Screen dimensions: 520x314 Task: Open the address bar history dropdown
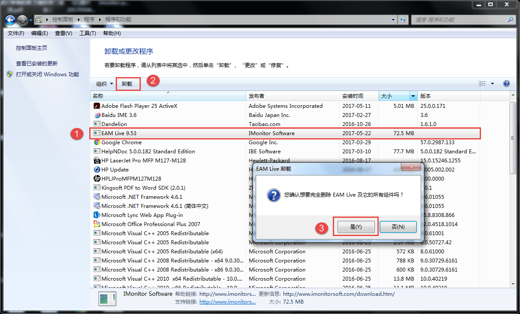coord(393,19)
